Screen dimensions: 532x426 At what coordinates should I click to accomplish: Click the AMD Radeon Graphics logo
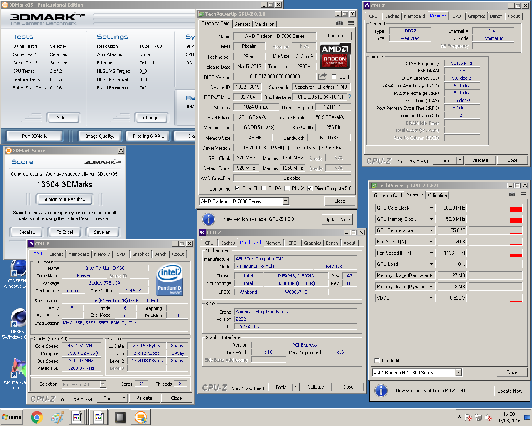coord(335,56)
